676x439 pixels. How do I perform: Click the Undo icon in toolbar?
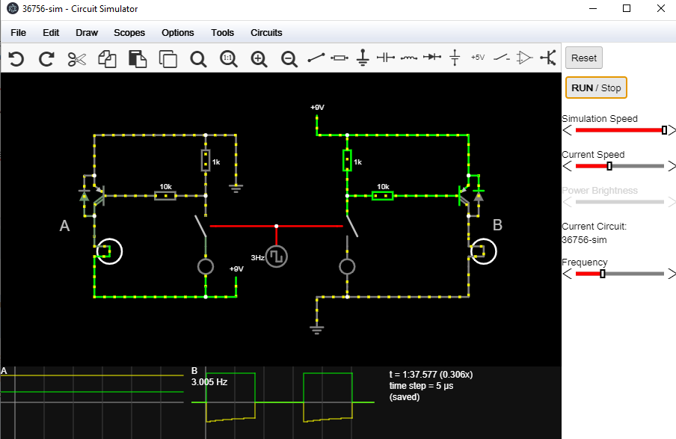coord(16,58)
